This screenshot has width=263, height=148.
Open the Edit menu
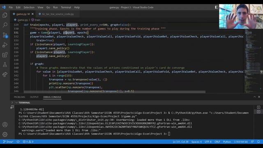pos(18,7)
